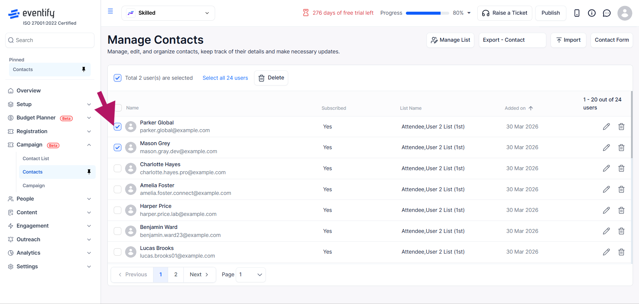Expand the People sidebar section
Viewport: 639px width, 304px height.
click(50, 199)
